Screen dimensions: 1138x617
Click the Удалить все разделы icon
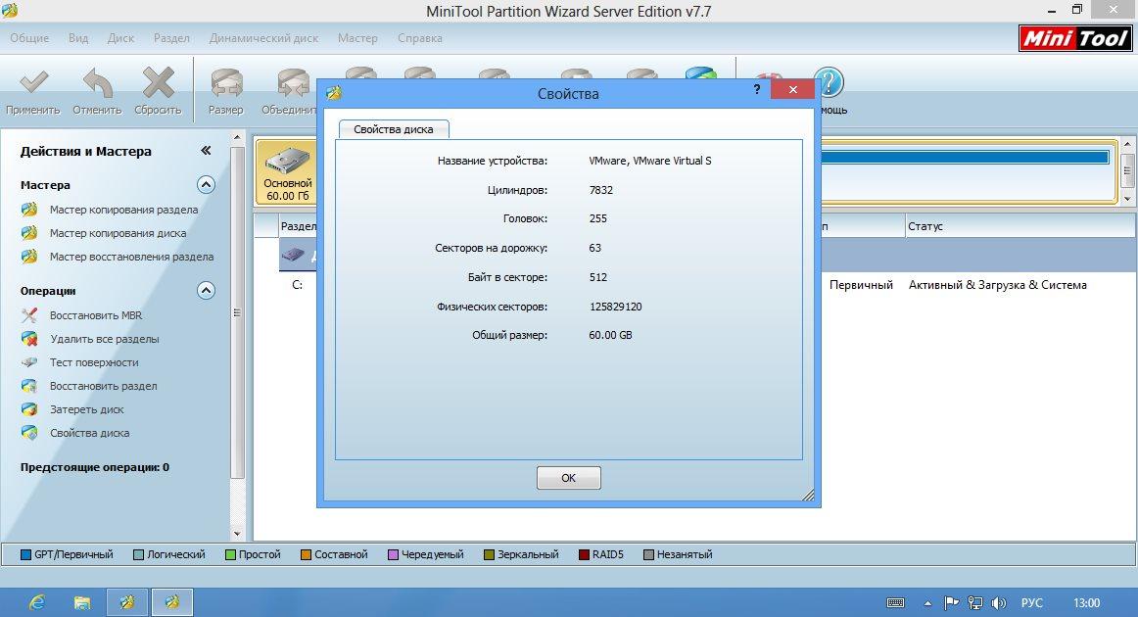point(29,339)
